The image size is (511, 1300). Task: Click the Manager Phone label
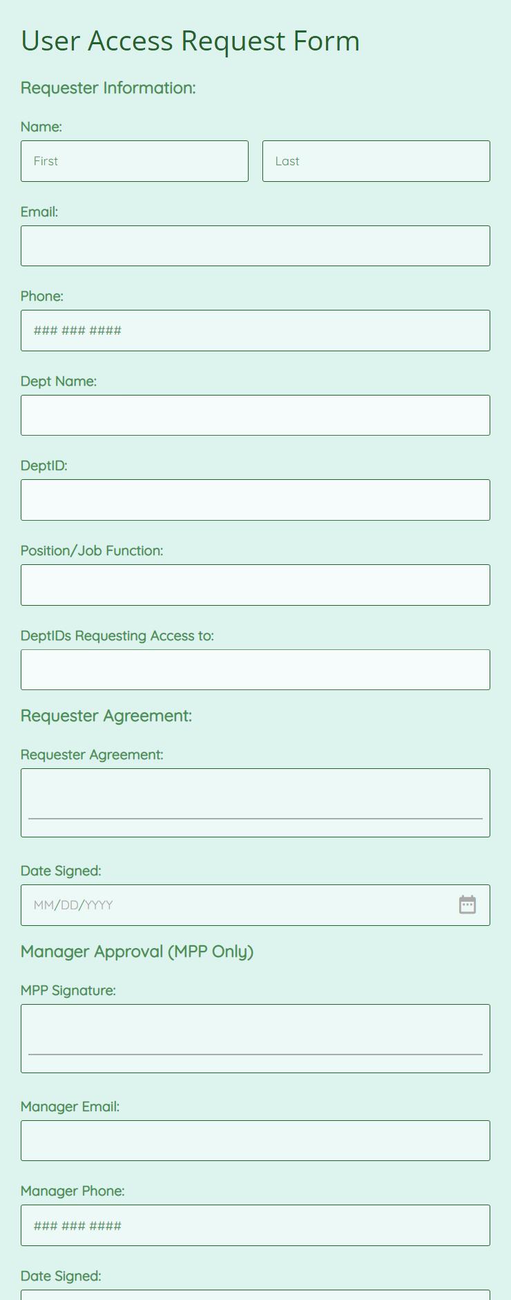tap(73, 1191)
